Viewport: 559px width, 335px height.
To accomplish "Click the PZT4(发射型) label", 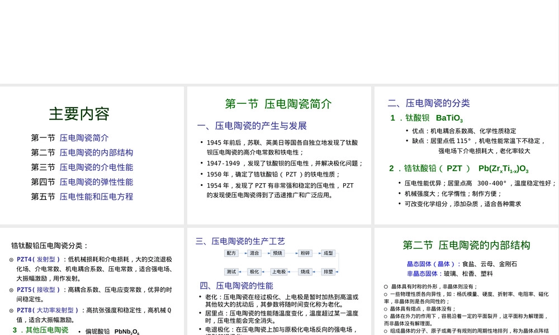I will 38,260.
